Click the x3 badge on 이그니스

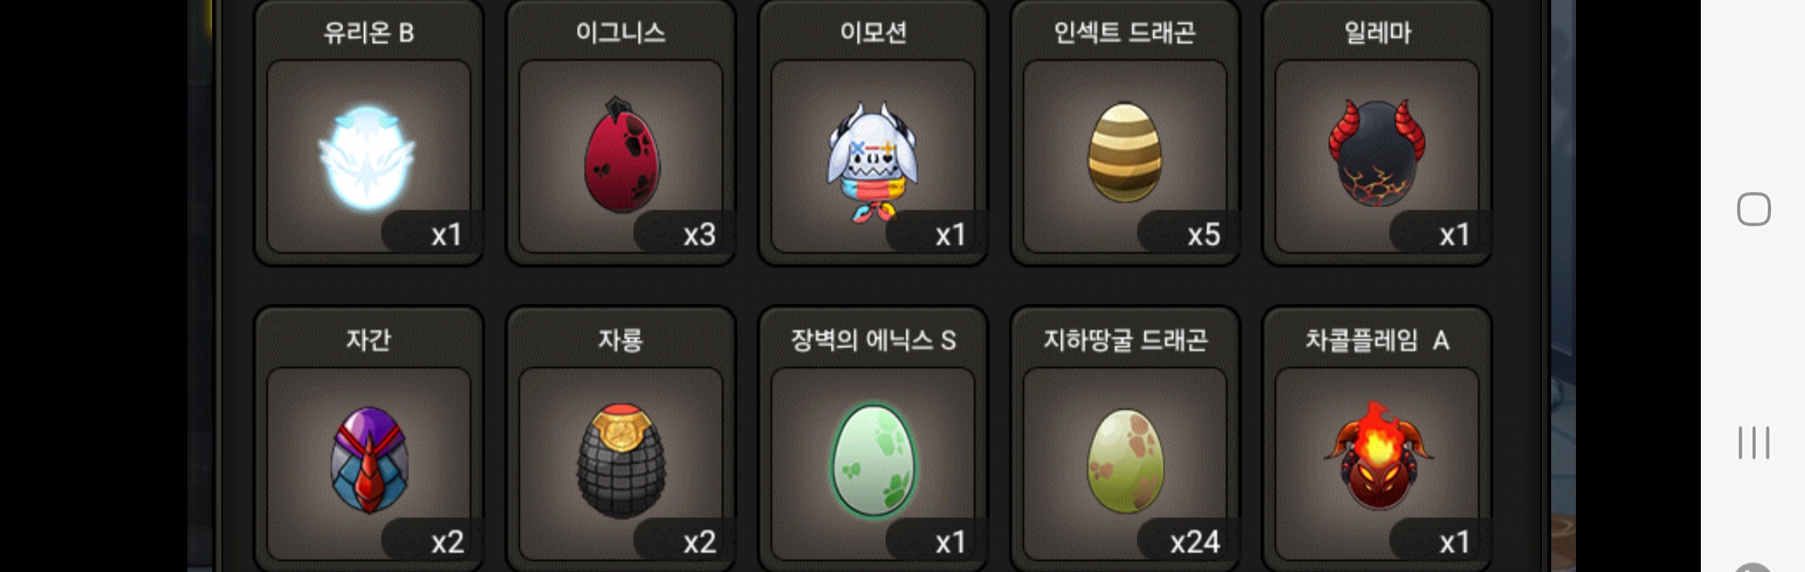699,234
